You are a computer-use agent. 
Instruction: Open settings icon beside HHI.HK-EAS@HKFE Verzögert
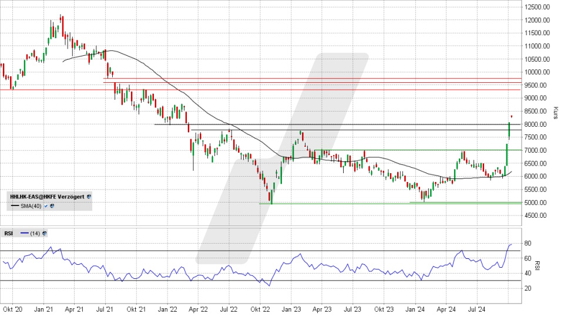pos(89,197)
